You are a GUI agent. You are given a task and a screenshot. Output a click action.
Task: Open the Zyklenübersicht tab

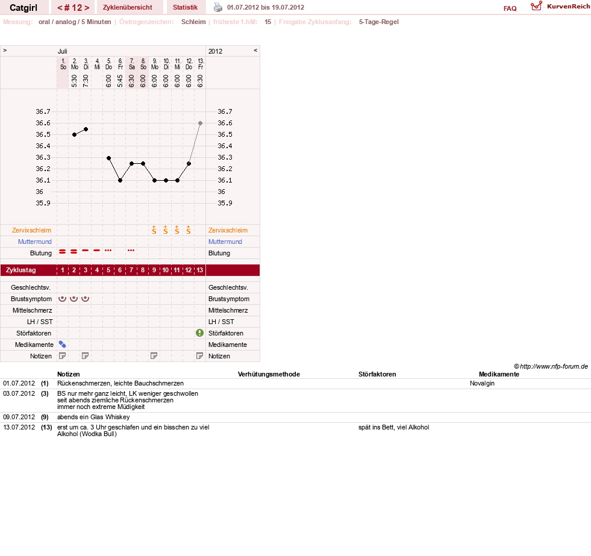coord(127,7)
